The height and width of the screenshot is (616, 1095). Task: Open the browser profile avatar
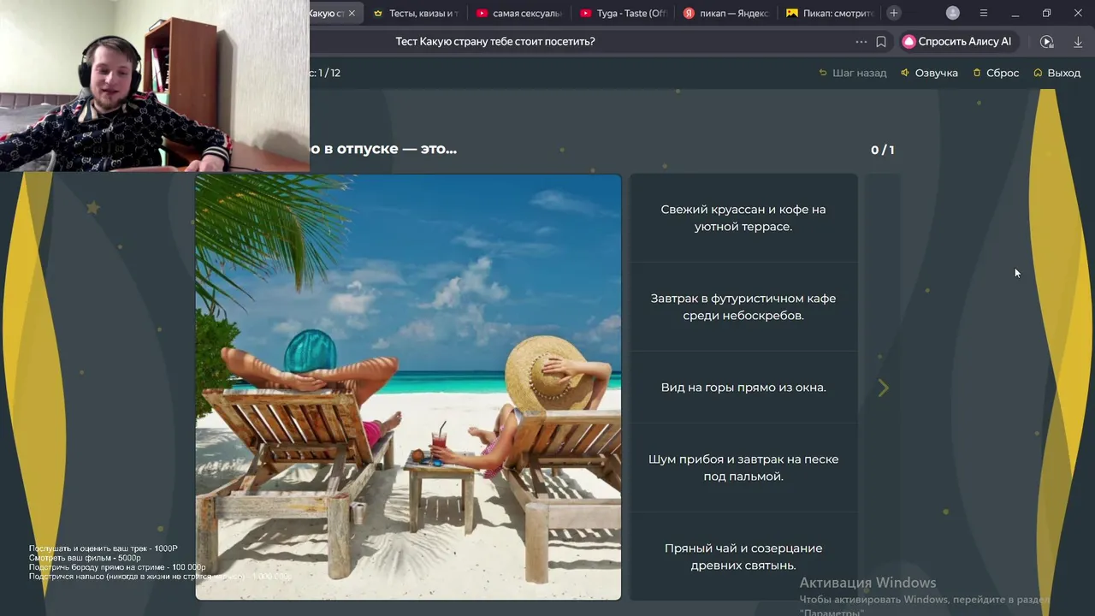coord(953,13)
